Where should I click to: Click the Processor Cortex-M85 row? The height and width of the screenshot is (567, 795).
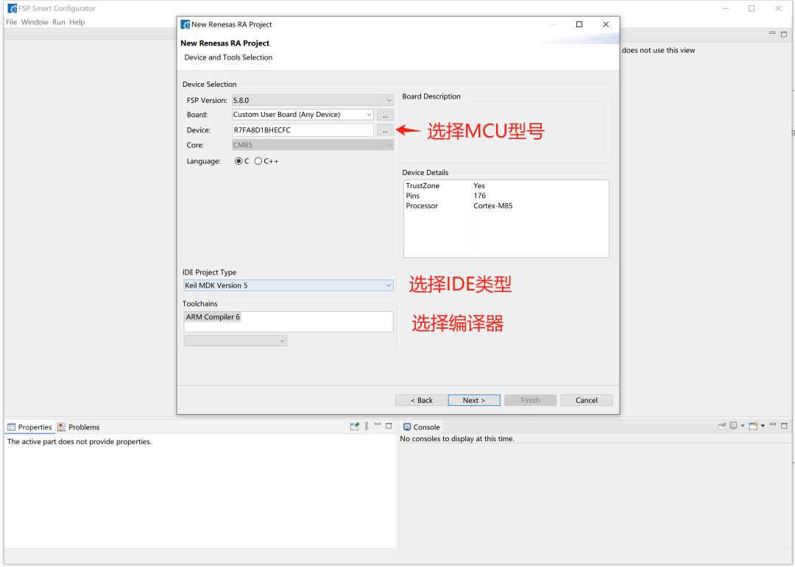pyautogui.click(x=506, y=206)
